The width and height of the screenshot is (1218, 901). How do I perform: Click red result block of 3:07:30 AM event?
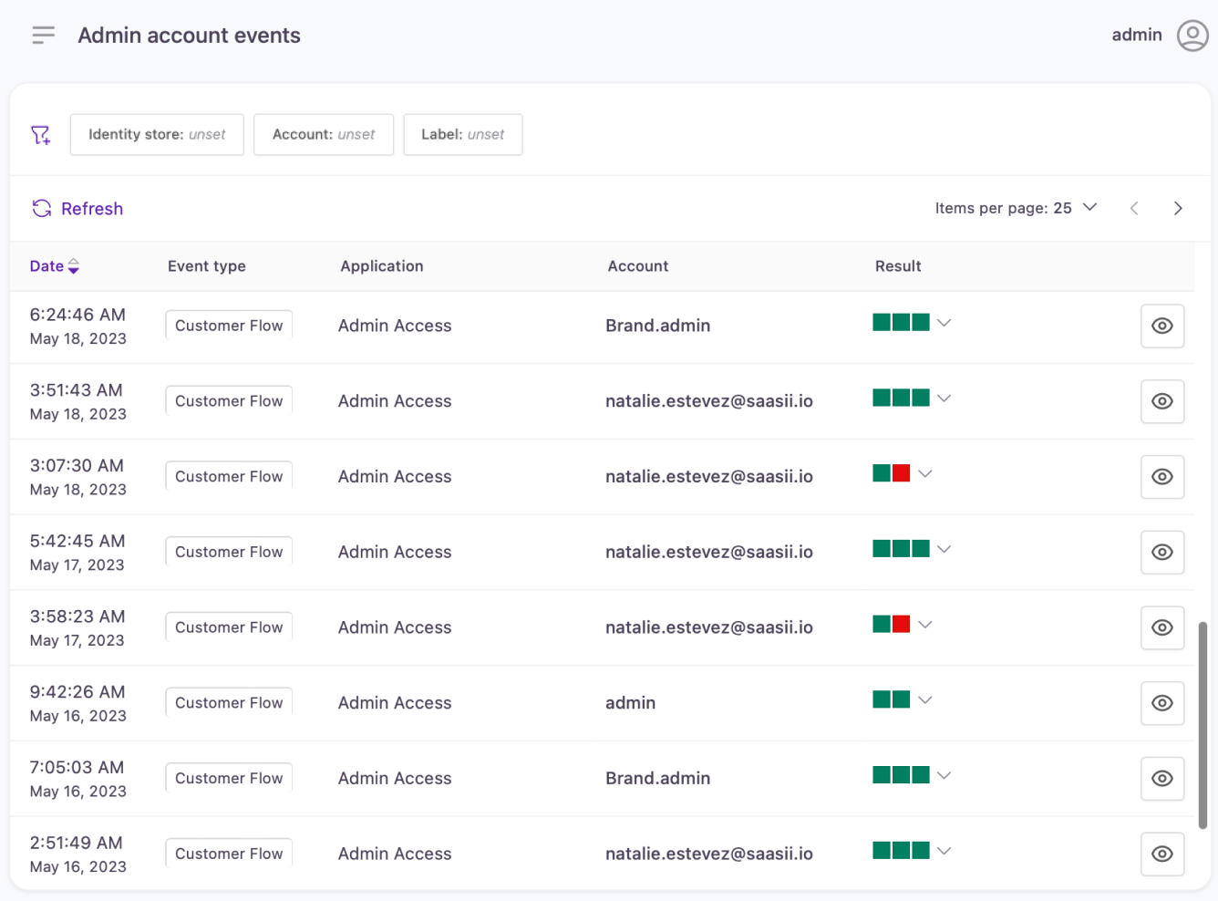[x=901, y=473]
